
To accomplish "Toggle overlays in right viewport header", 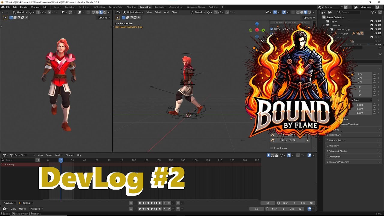I will [284, 12].
